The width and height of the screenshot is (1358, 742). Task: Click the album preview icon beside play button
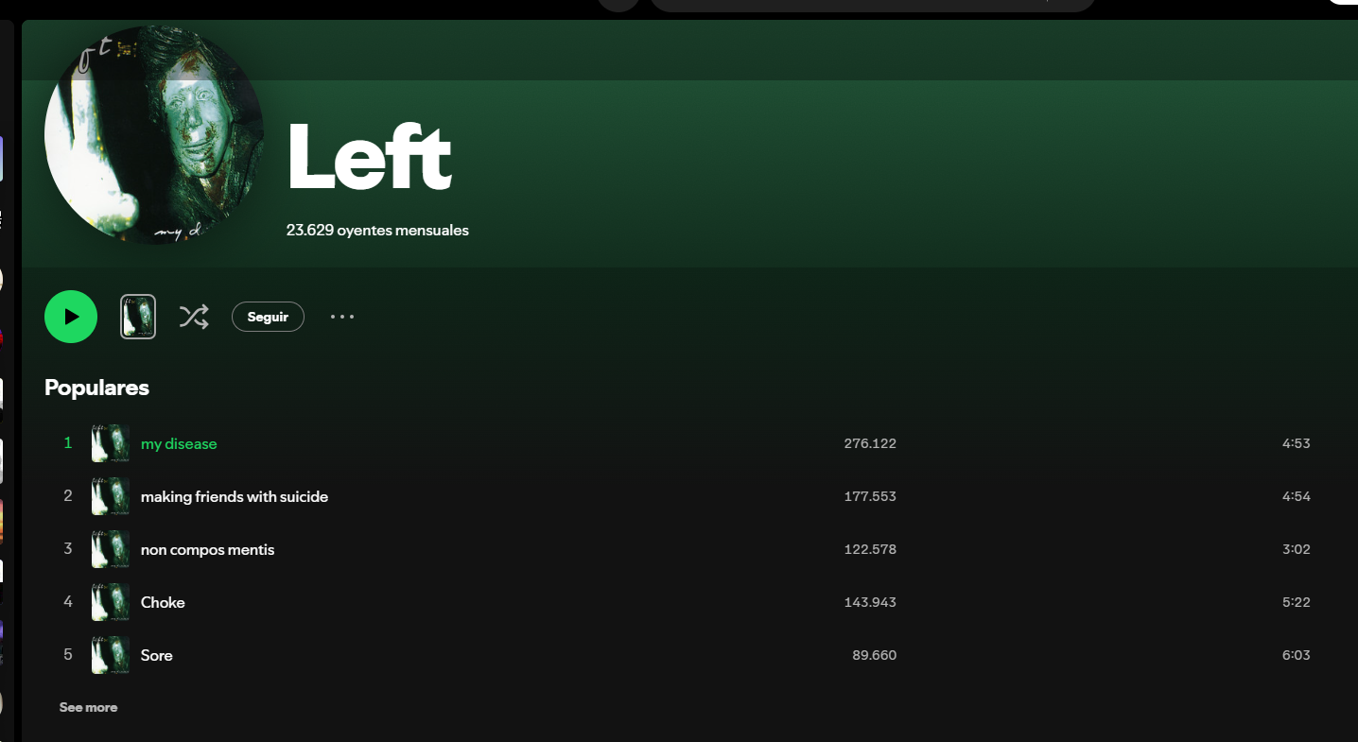[x=138, y=317]
